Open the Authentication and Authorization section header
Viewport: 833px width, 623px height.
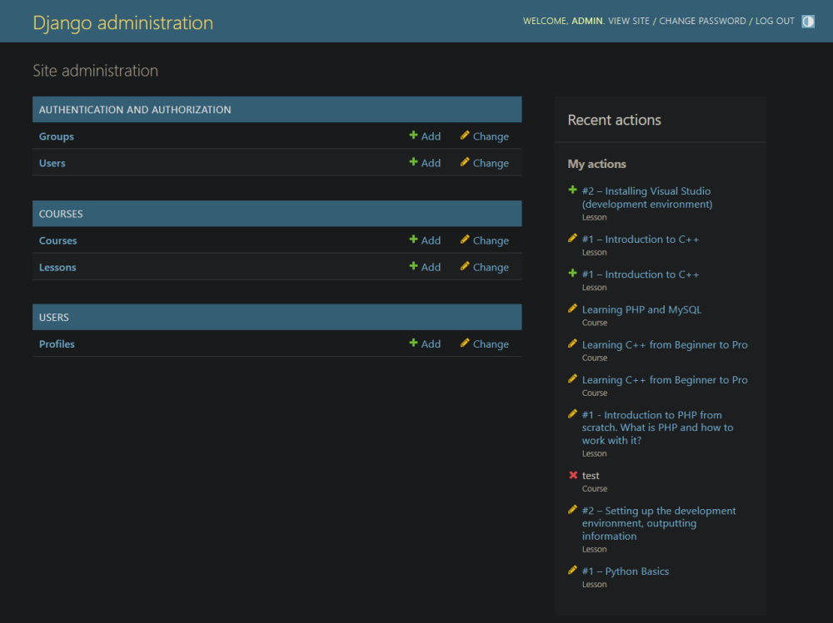135,110
